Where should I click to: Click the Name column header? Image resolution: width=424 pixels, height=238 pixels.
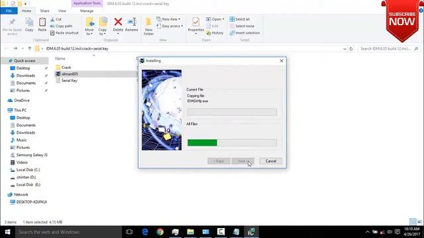coord(60,59)
